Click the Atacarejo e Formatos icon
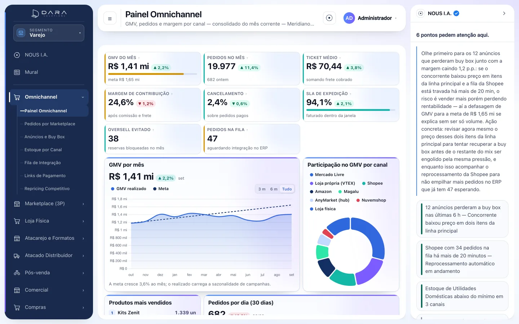 click(17, 238)
